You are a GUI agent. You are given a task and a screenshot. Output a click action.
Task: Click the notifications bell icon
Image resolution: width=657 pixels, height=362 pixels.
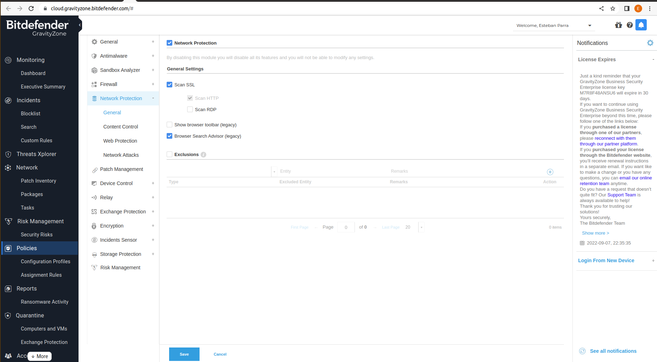click(641, 25)
